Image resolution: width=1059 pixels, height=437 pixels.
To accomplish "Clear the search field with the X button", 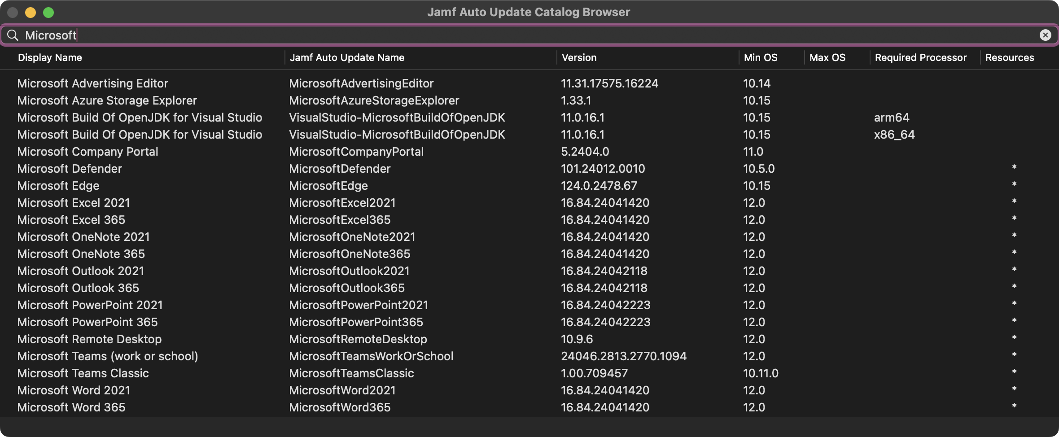I will [x=1045, y=35].
